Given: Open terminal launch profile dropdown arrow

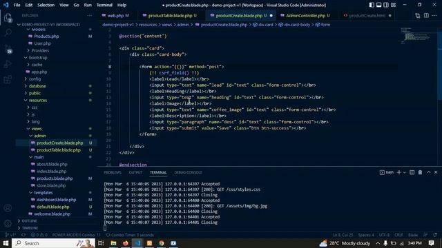Looking at the screenshot, I should tap(404, 172).
